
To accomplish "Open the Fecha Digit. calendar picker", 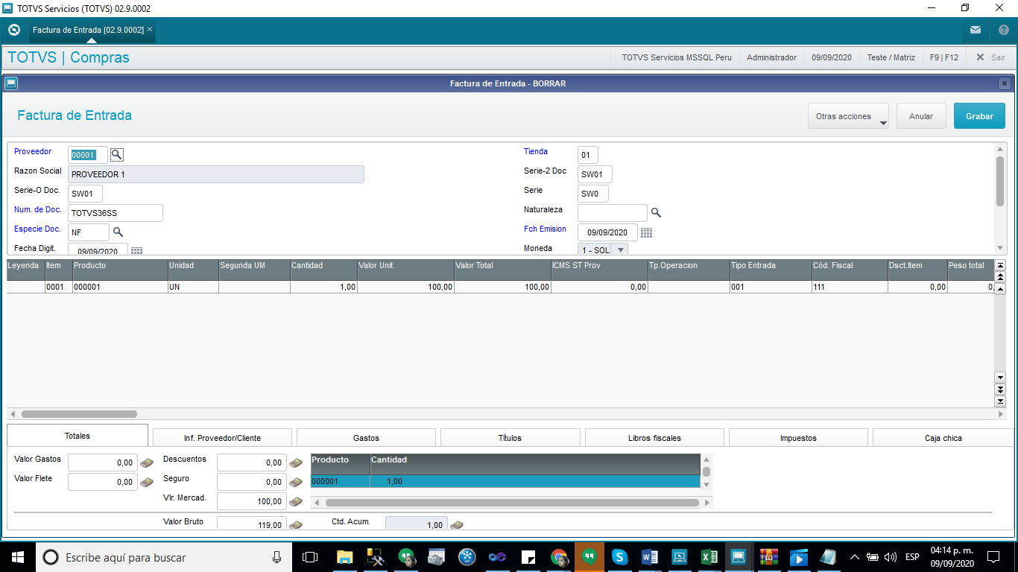I will coord(136,251).
